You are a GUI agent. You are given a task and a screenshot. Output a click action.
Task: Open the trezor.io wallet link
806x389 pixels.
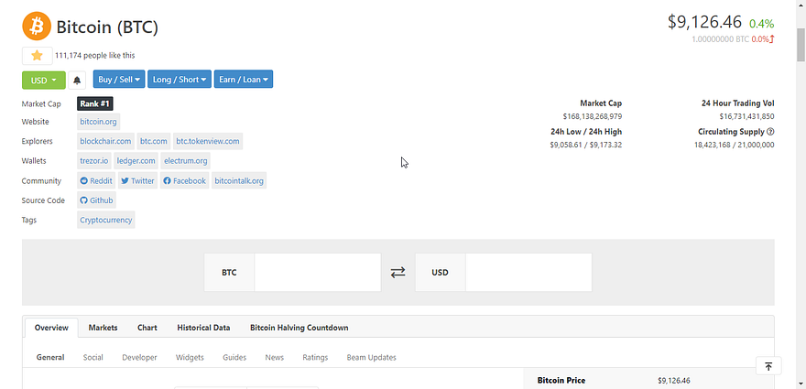[x=94, y=161]
